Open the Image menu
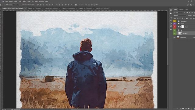 11,1
